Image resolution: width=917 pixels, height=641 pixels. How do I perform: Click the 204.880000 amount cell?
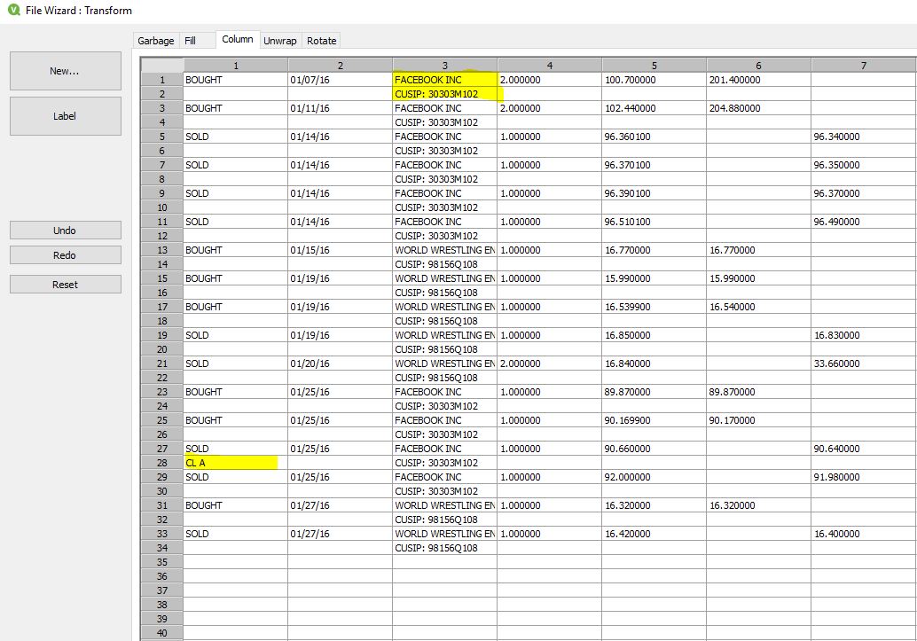pos(758,108)
